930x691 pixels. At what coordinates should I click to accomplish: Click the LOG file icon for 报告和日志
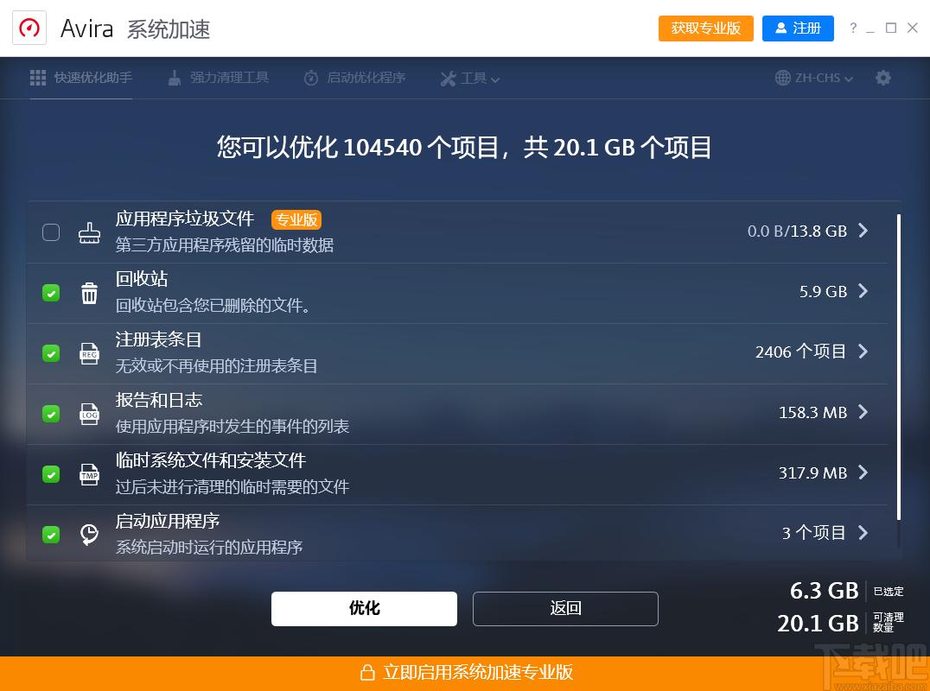[90, 414]
